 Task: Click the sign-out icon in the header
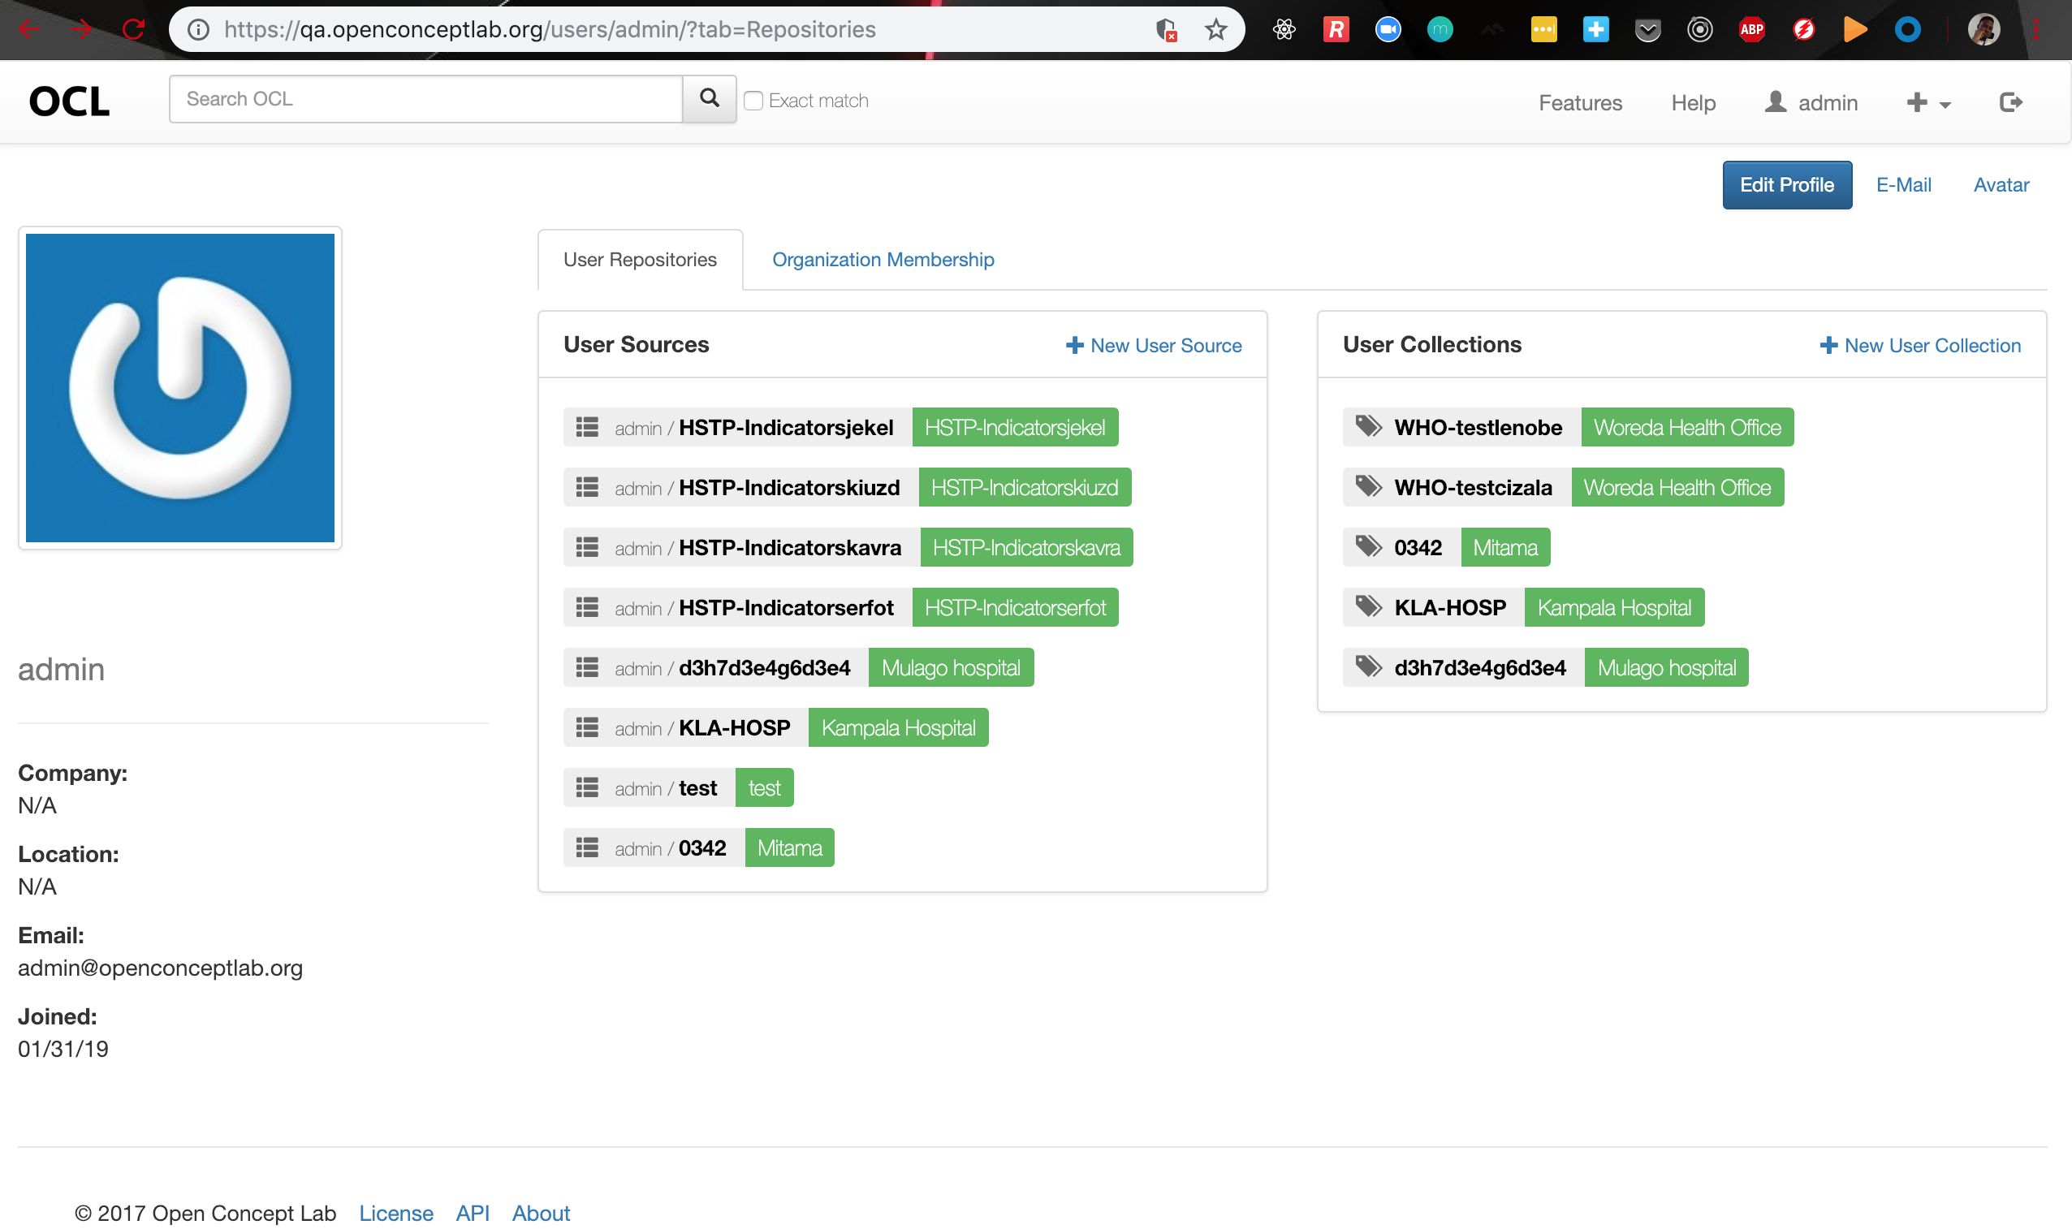2011,101
